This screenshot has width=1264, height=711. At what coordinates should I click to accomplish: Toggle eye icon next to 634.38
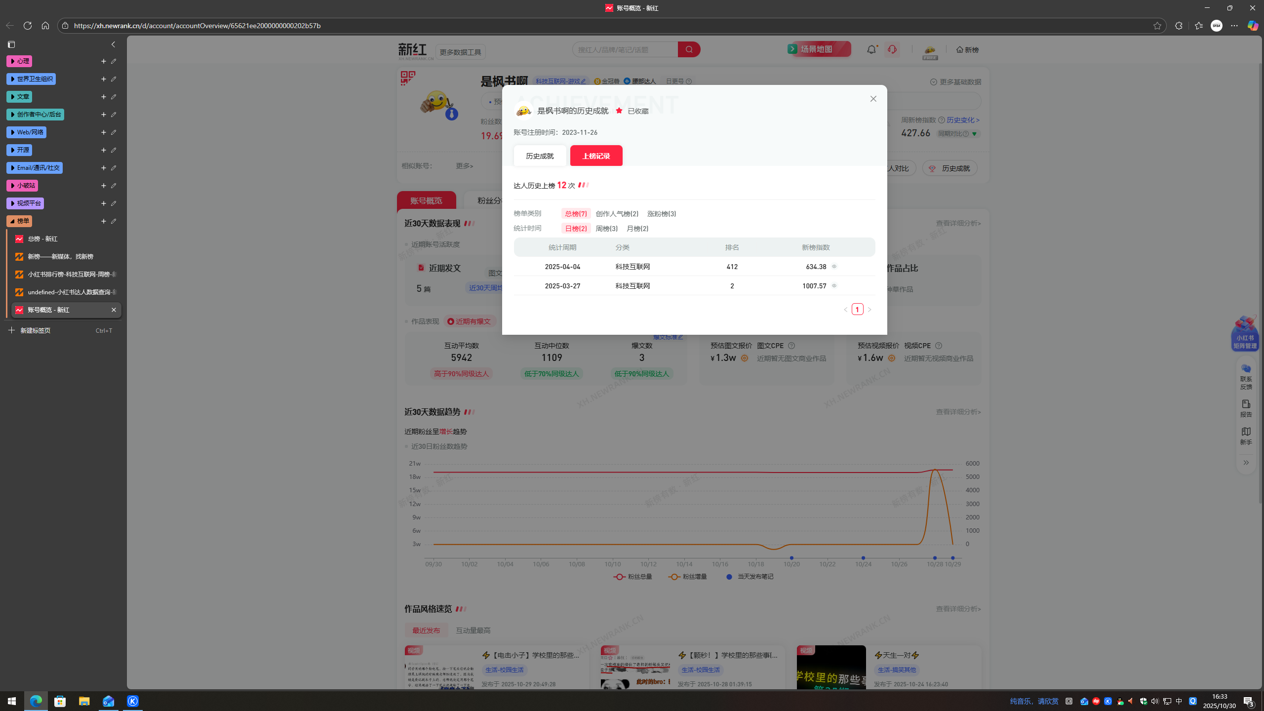[x=834, y=267]
